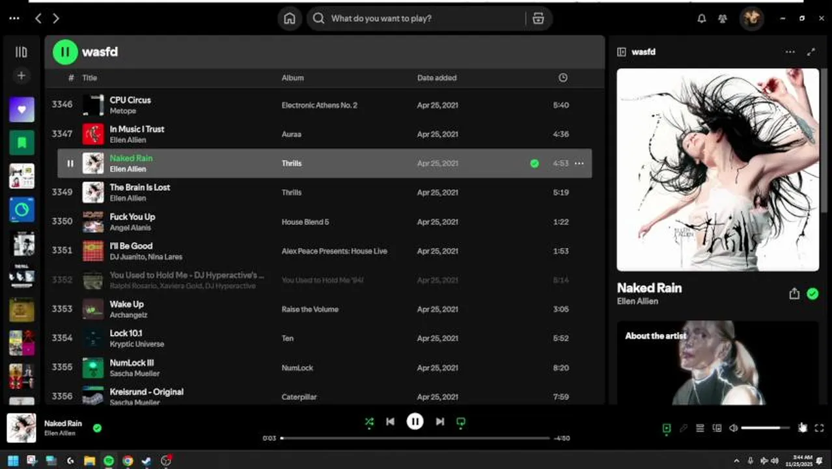The image size is (832, 469).
Task: Open Google Chrome from the taskbar
Action: coord(128,461)
